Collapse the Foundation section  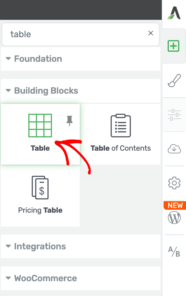pyautogui.click(x=8, y=58)
